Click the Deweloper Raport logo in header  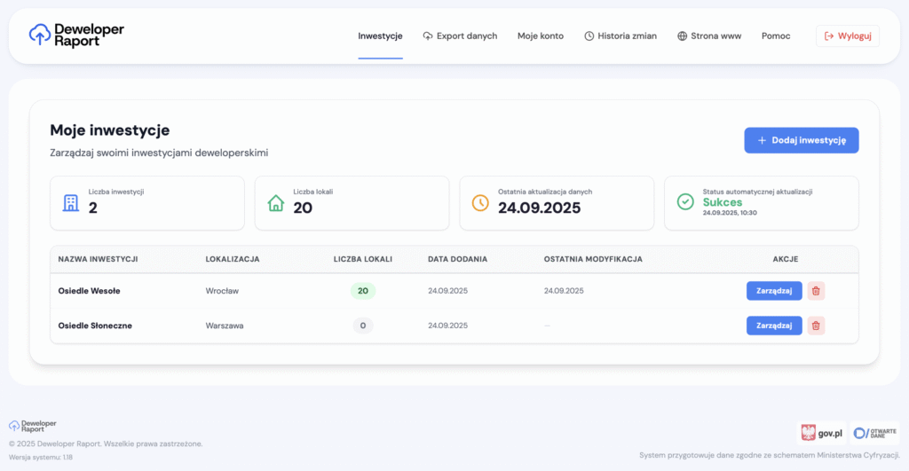click(76, 35)
